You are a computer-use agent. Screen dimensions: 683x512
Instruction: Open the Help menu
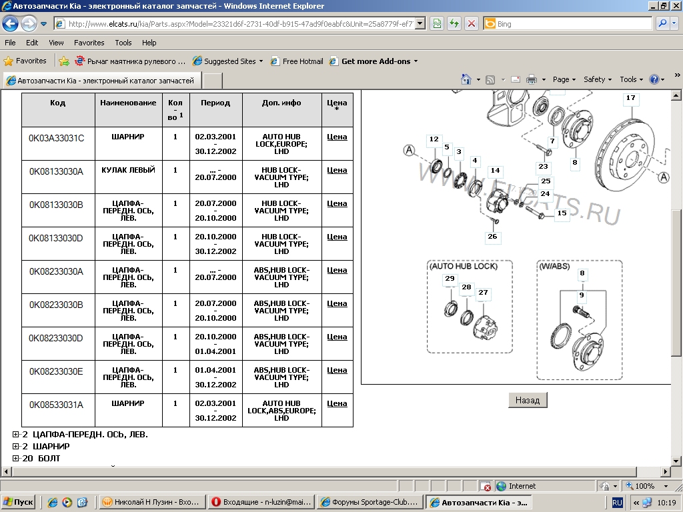[x=149, y=43]
